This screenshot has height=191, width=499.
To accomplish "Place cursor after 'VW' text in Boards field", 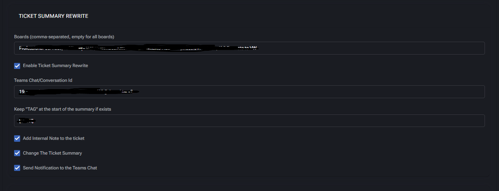I will click(x=258, y=48).
